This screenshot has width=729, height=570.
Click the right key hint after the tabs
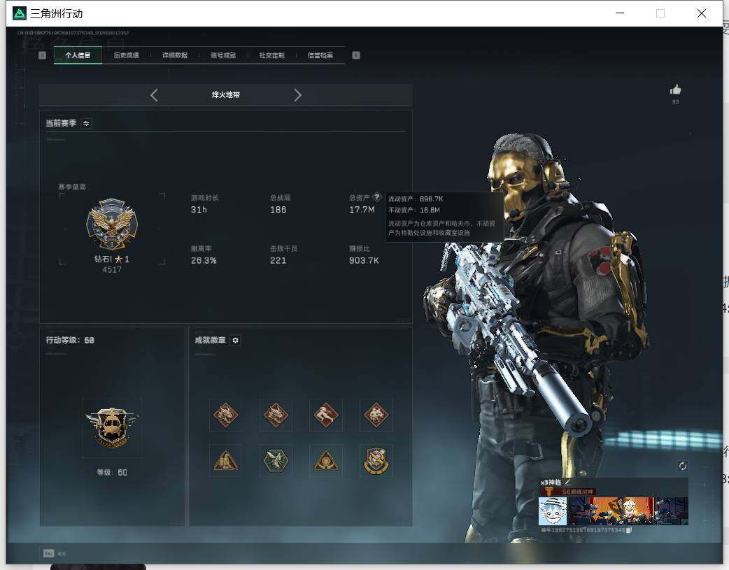[x=356, y=55]
